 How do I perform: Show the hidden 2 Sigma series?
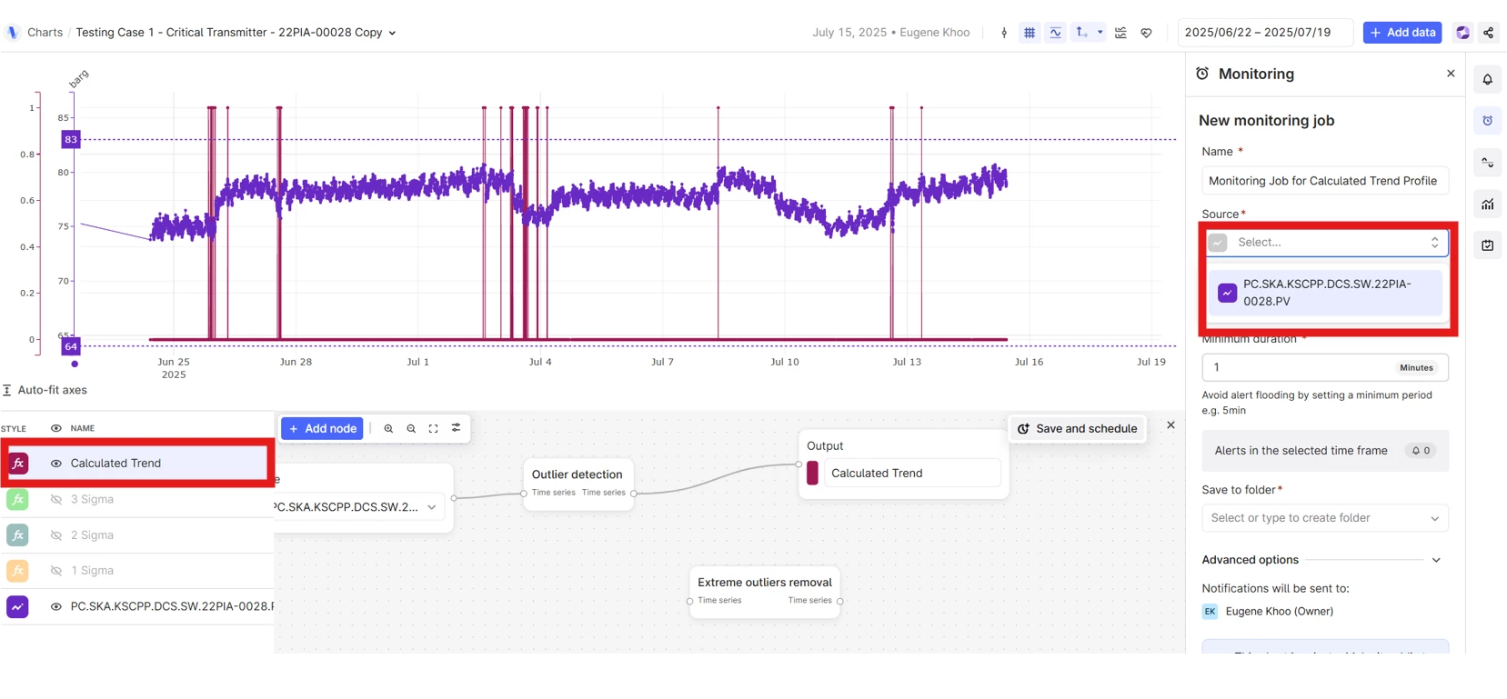pos(56,535)
